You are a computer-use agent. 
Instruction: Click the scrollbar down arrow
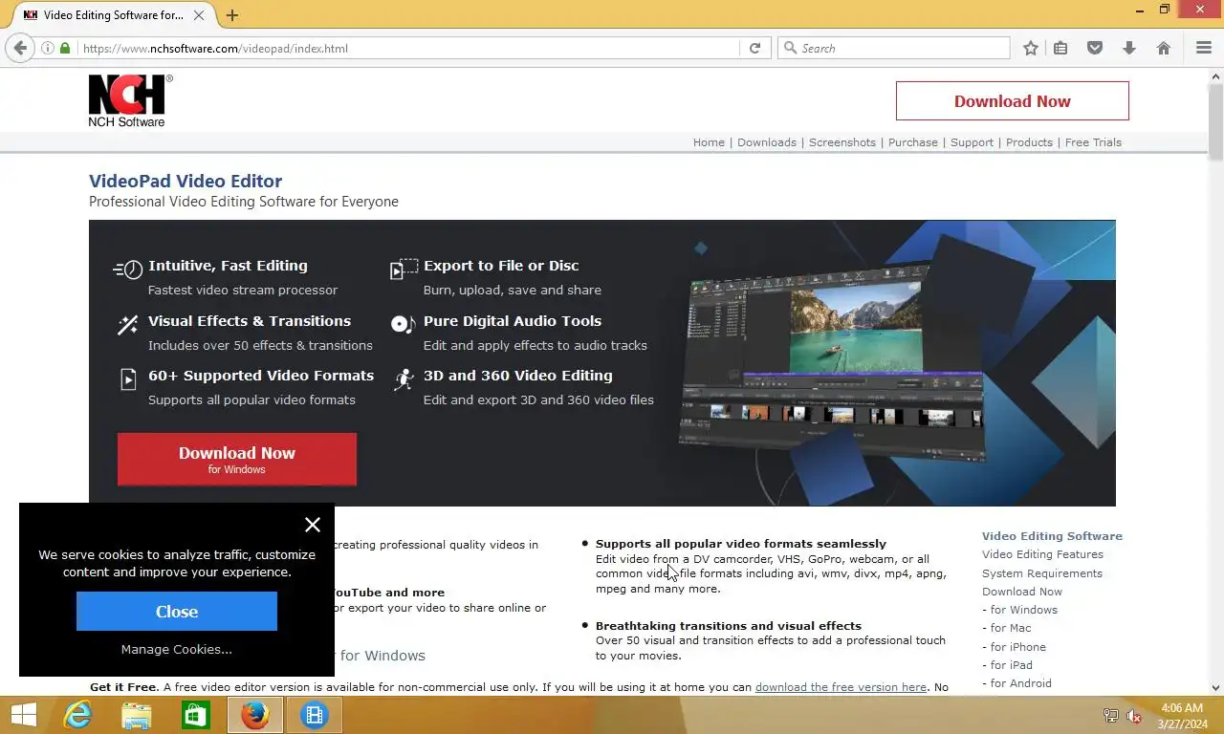[x=1215, y=687]
